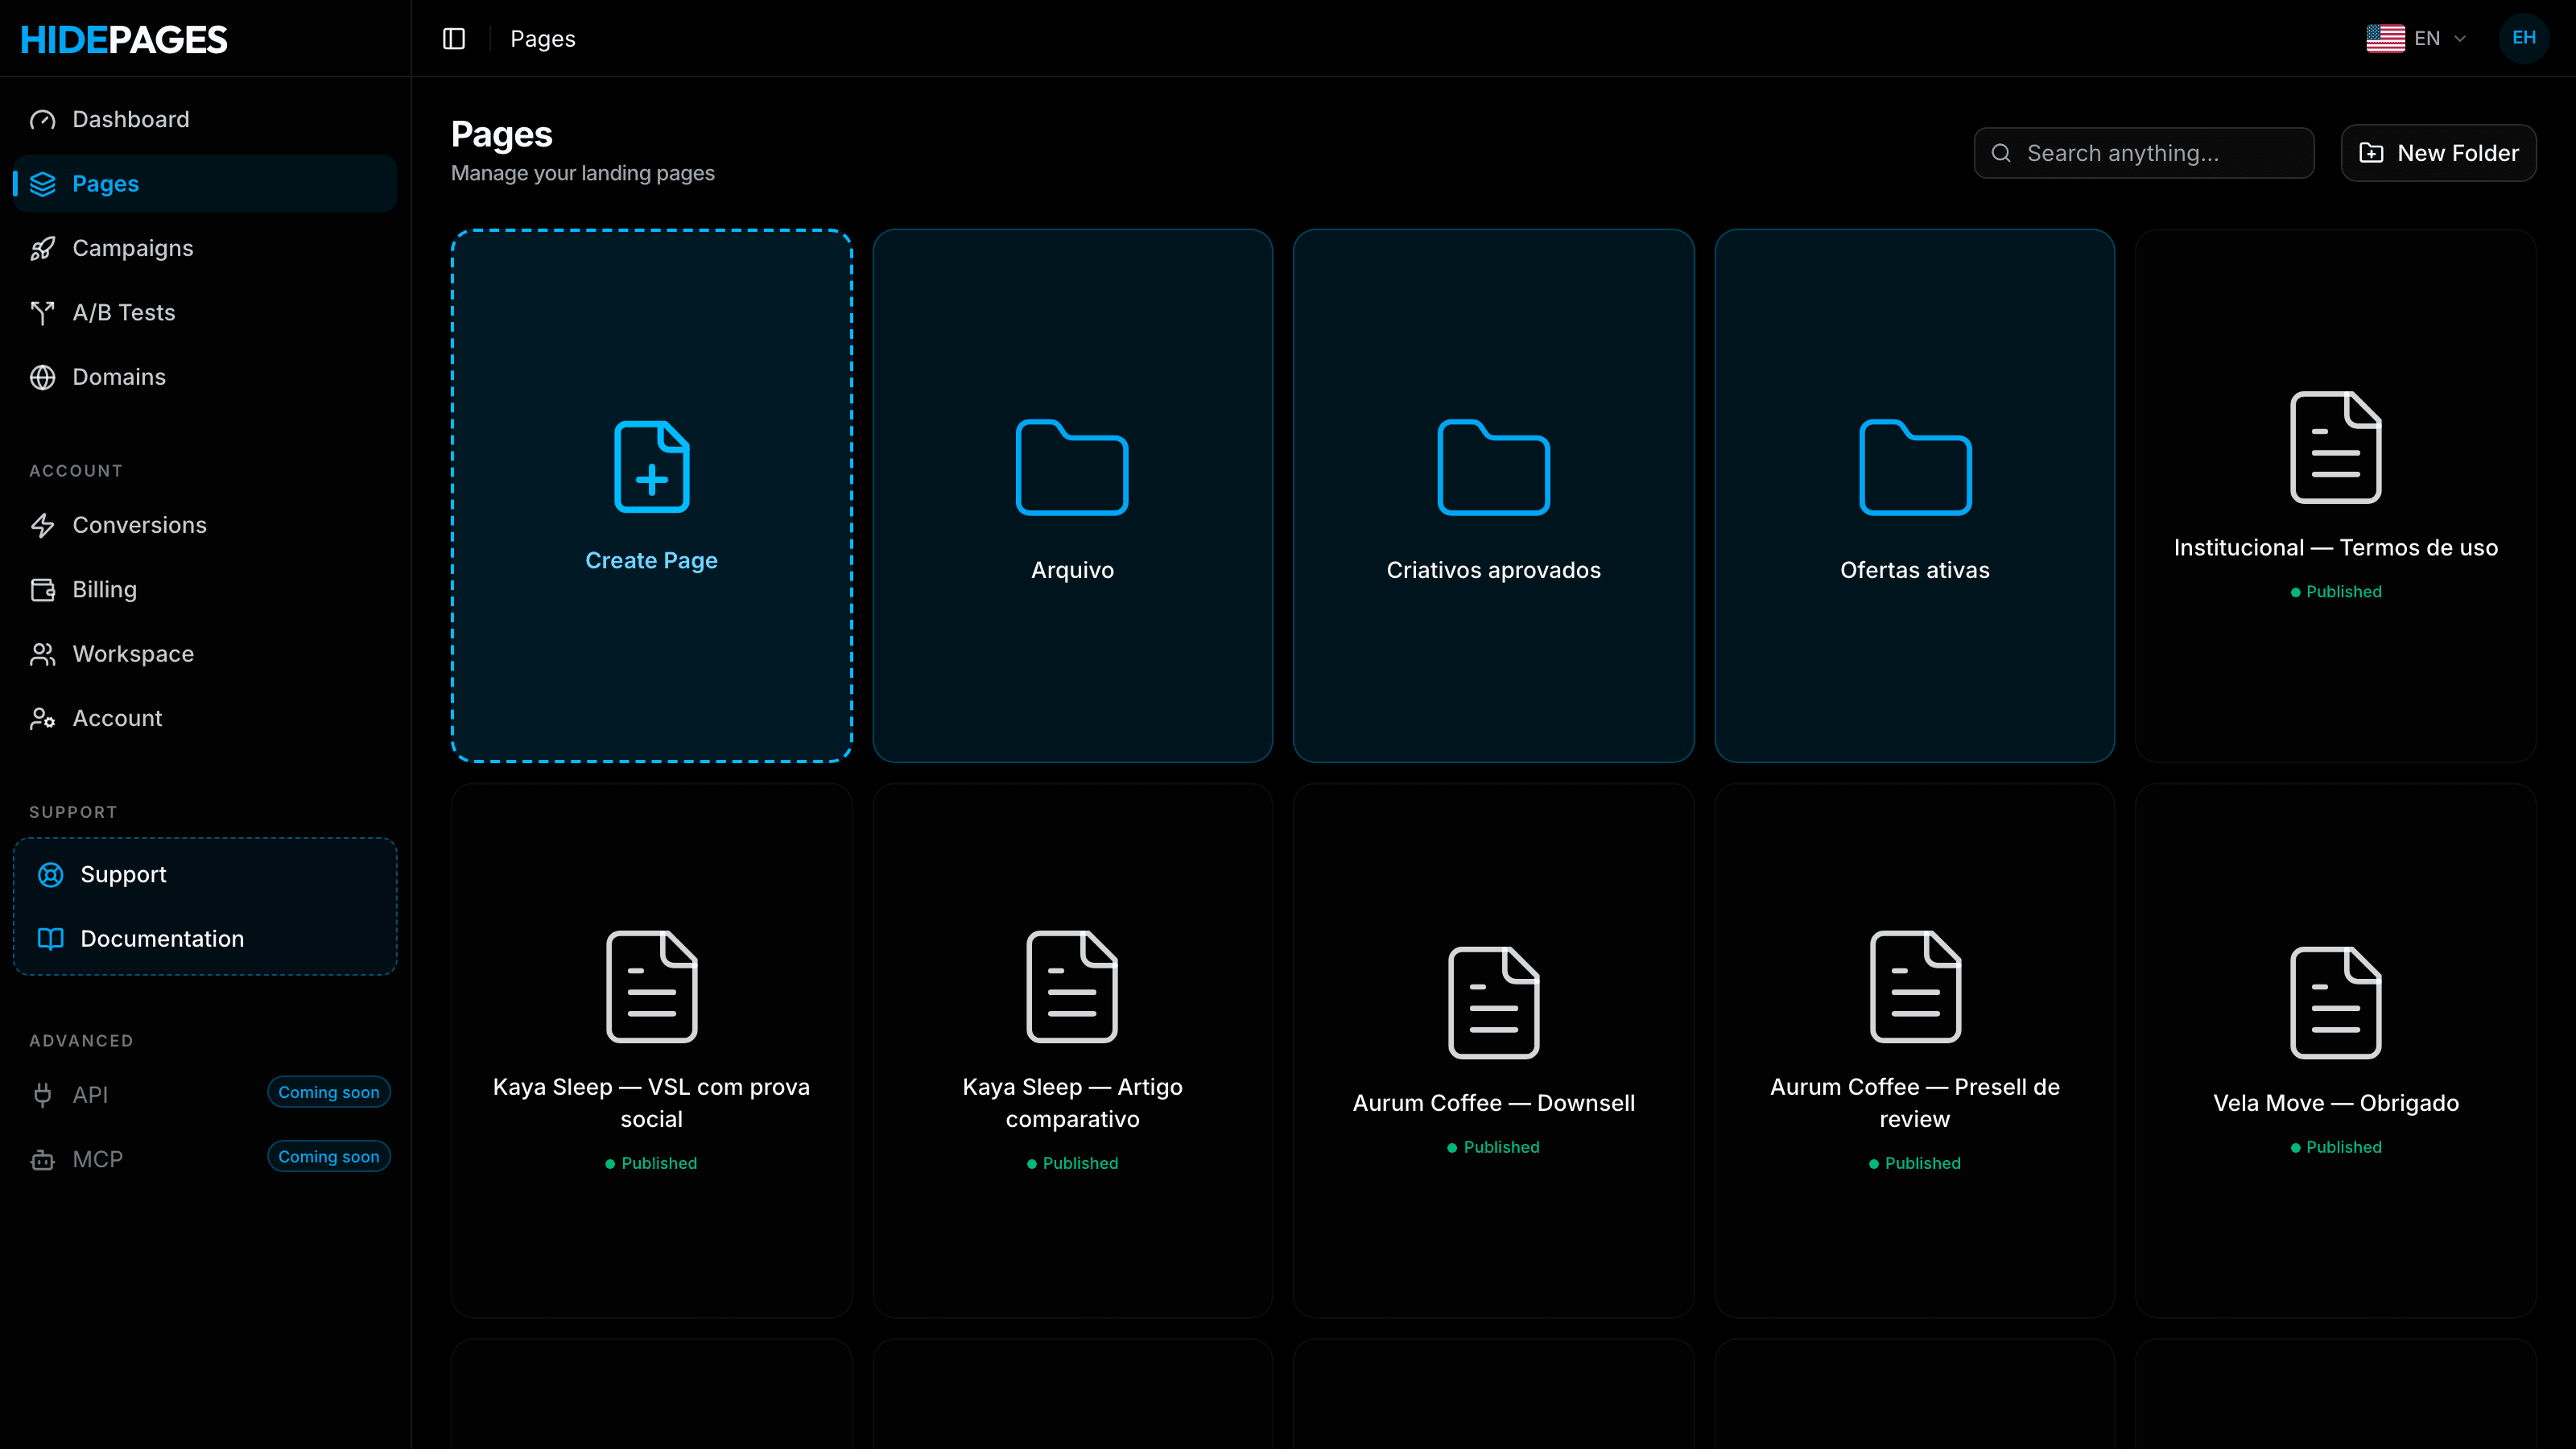The image size is (2576, 1449).
Task: Click the API plug icon
Action: pyautogui.click(x=42, y=1095)
